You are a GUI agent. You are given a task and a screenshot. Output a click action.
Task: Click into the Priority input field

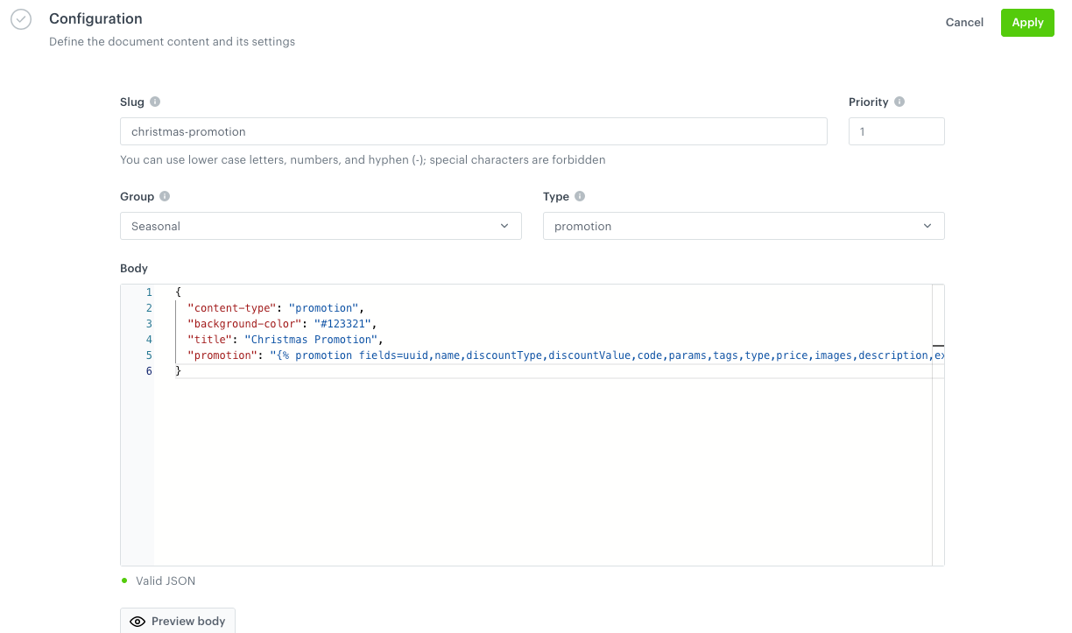click(x=896, y=131)
